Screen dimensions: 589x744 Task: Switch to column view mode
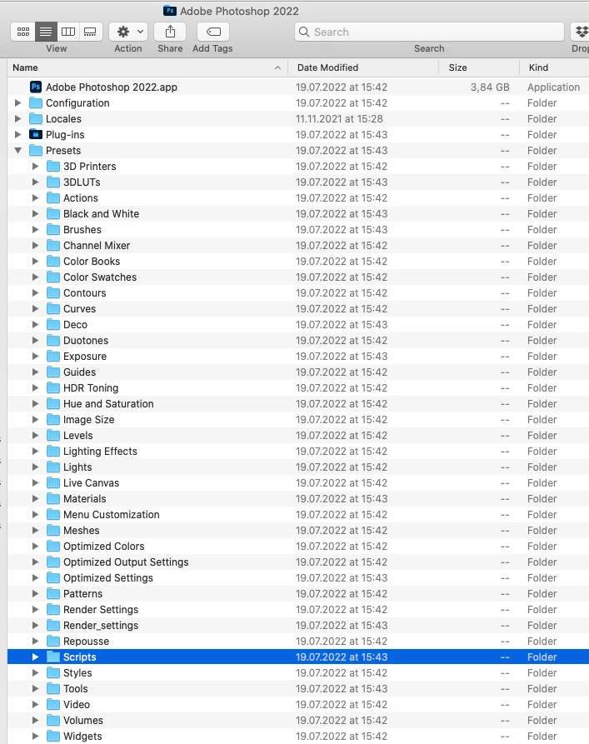[x=68, y=32]
